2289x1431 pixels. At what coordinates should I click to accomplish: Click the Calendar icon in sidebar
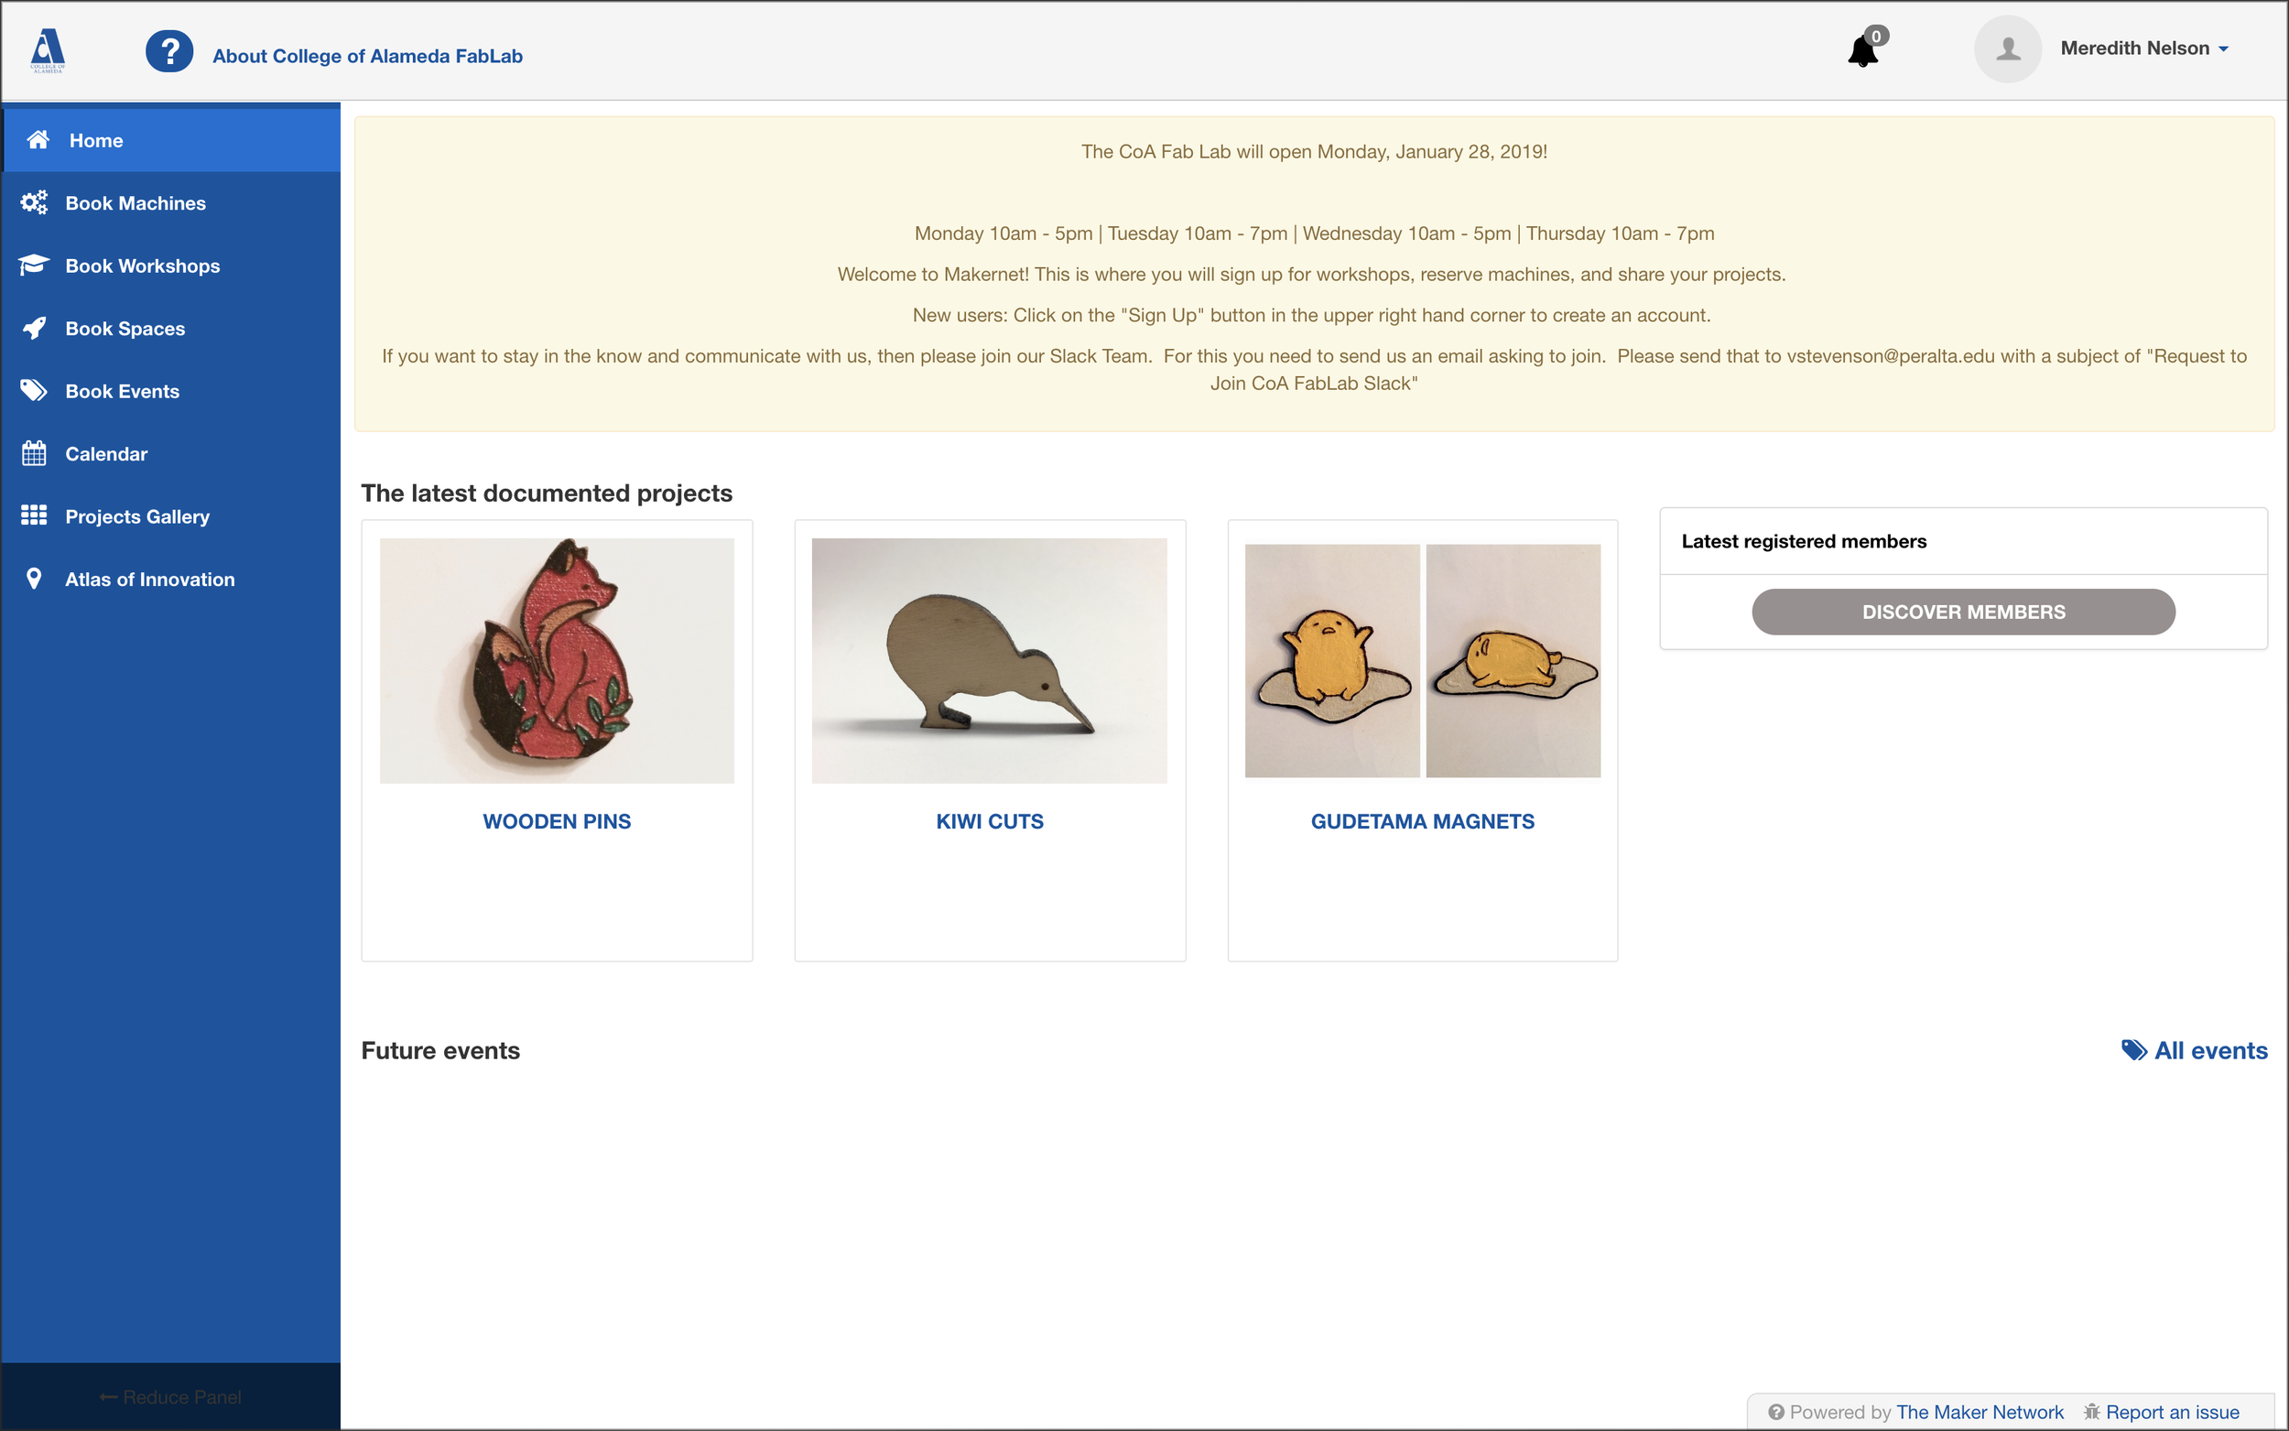pyautogui.click(x=34, y=453)
